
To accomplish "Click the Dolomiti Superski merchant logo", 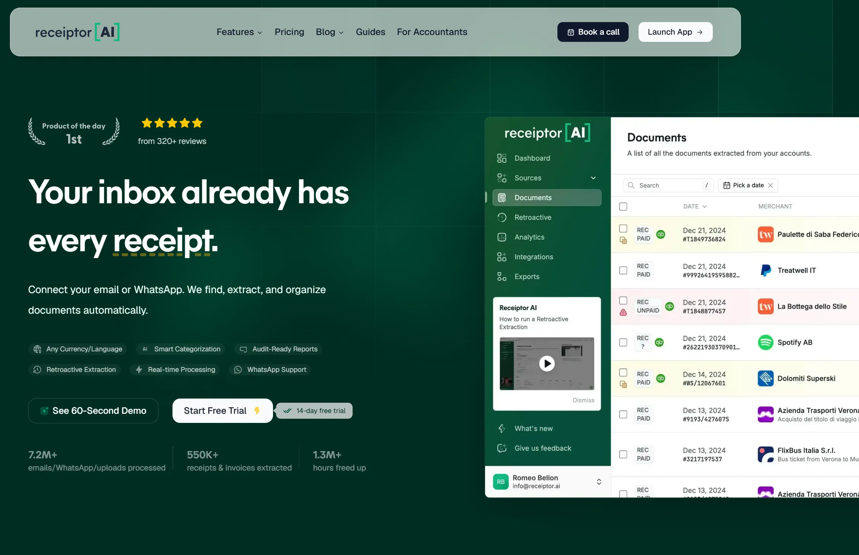I will (x=766, y=378).
